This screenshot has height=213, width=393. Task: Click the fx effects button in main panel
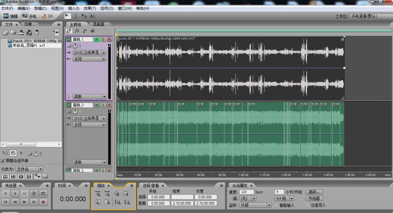(x=77, y=31)
